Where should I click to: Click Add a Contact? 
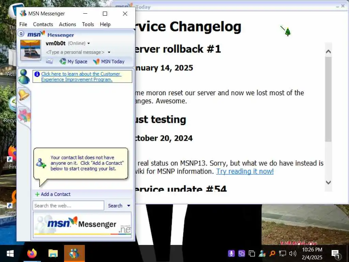click(x=53, y=194)
